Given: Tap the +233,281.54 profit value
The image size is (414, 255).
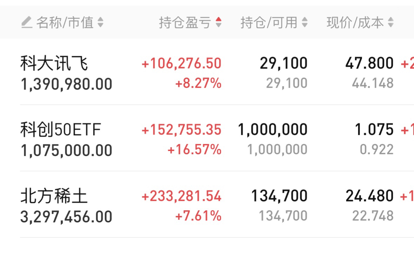Looking at the screenshot, I should (182, 196).
